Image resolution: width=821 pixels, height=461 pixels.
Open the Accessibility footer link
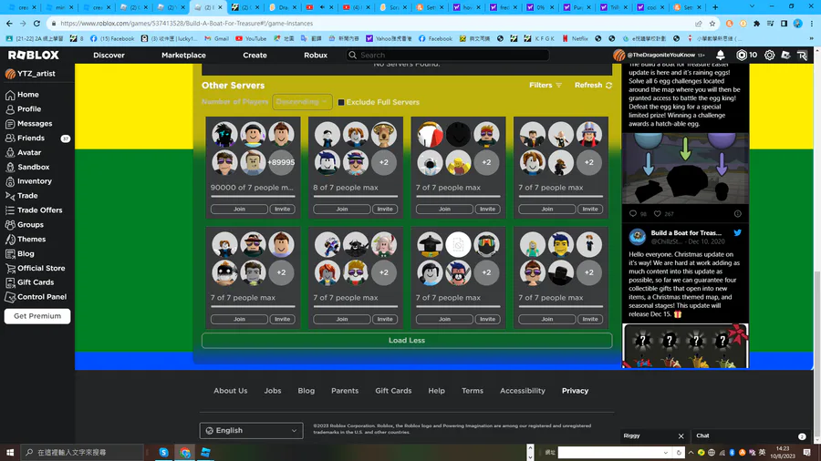tap(523, 391)
